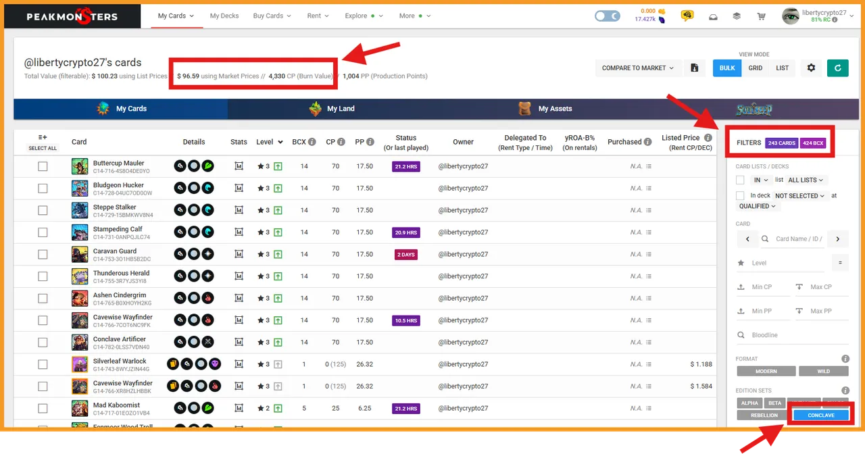Click the Min CP input field
865x454 pixels.
point(762,287)
